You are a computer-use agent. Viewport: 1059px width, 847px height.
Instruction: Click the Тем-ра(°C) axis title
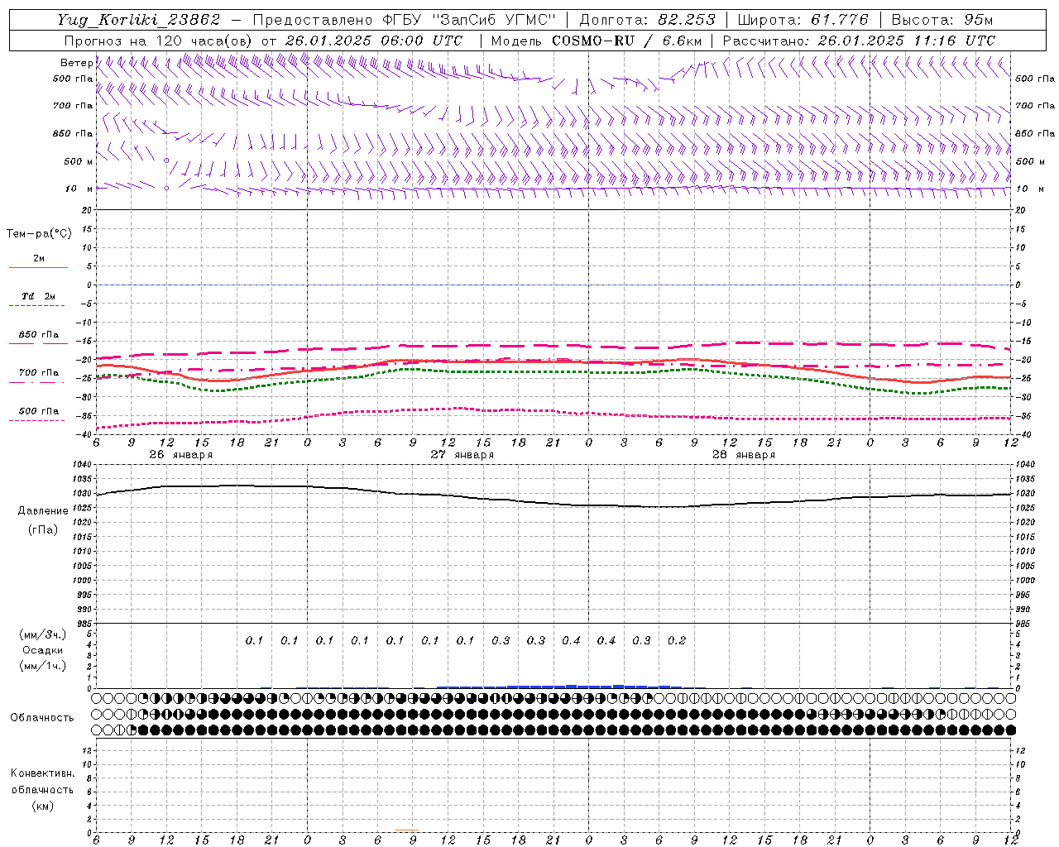point(39,234)
